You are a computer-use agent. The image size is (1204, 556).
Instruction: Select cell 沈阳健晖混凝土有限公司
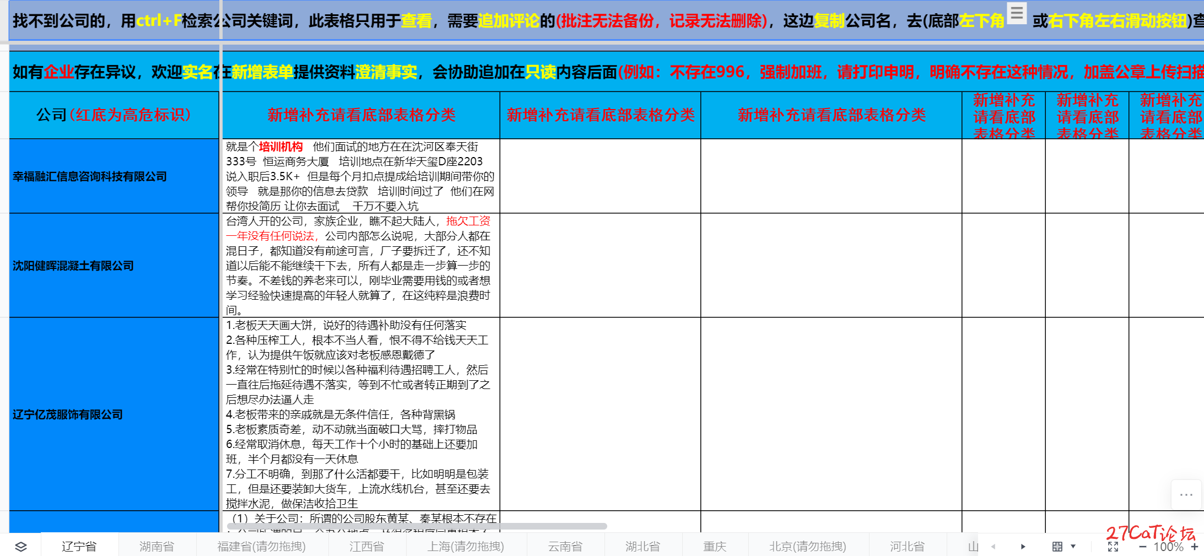coord(114,266)
